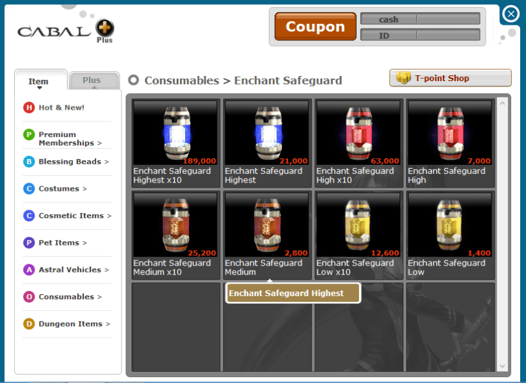Viewport: 526px width, 383px height.
Task: Open the Coupon button
Action: tap(316, 27)
